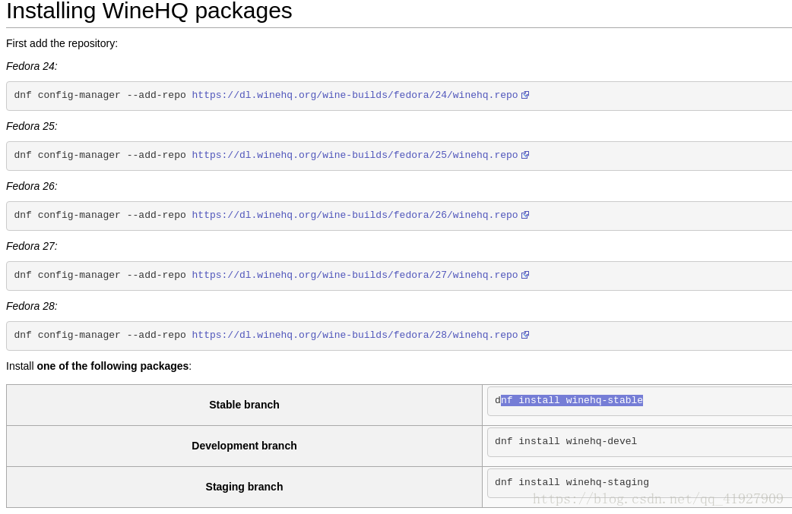Click the highlighted 'dnf install winehq-stable' command
Image resolution: width=792 pixels, height=514 pixels.
[569, 400]
